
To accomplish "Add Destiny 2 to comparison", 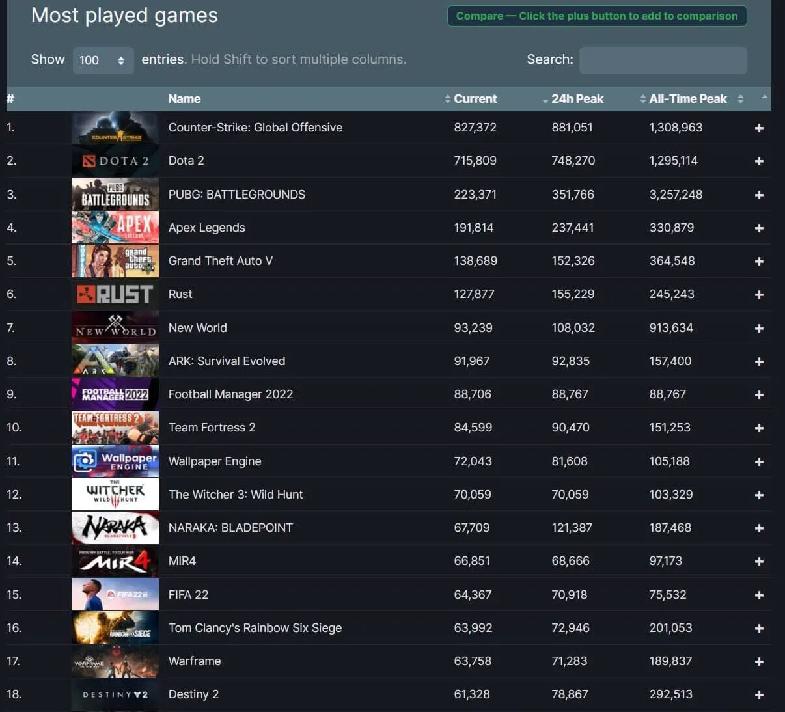I will point(759,695).
